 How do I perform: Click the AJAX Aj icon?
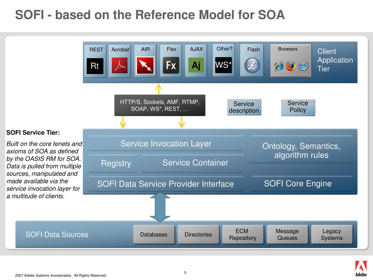[196, 65]
